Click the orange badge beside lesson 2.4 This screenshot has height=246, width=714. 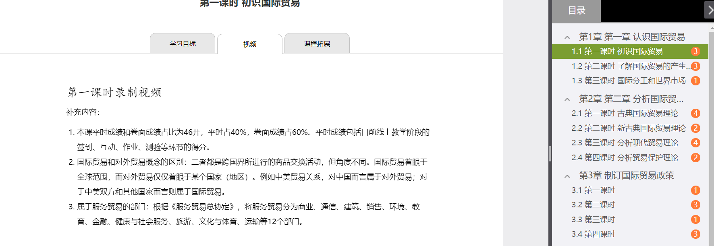click(x=695, y=158)
